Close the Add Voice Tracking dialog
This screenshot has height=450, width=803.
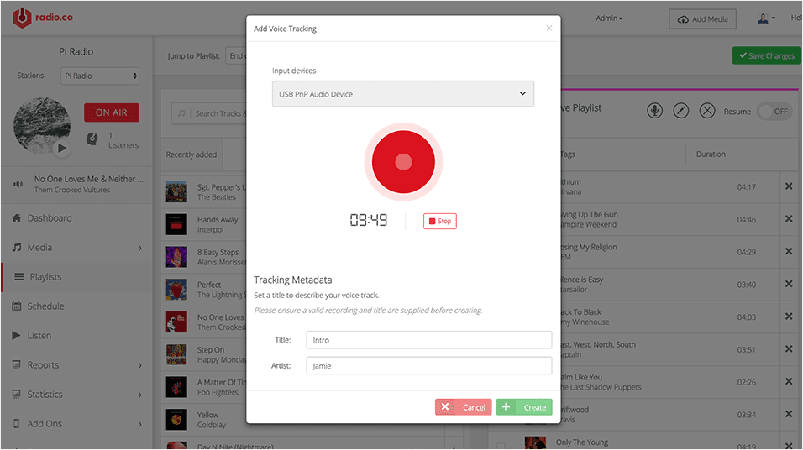[549, 28]
